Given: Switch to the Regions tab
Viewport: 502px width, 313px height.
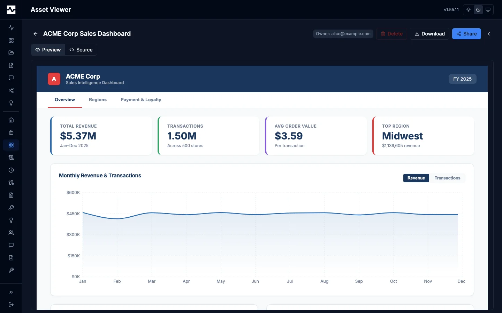Looking at the screenshot, I should point(98,100).
